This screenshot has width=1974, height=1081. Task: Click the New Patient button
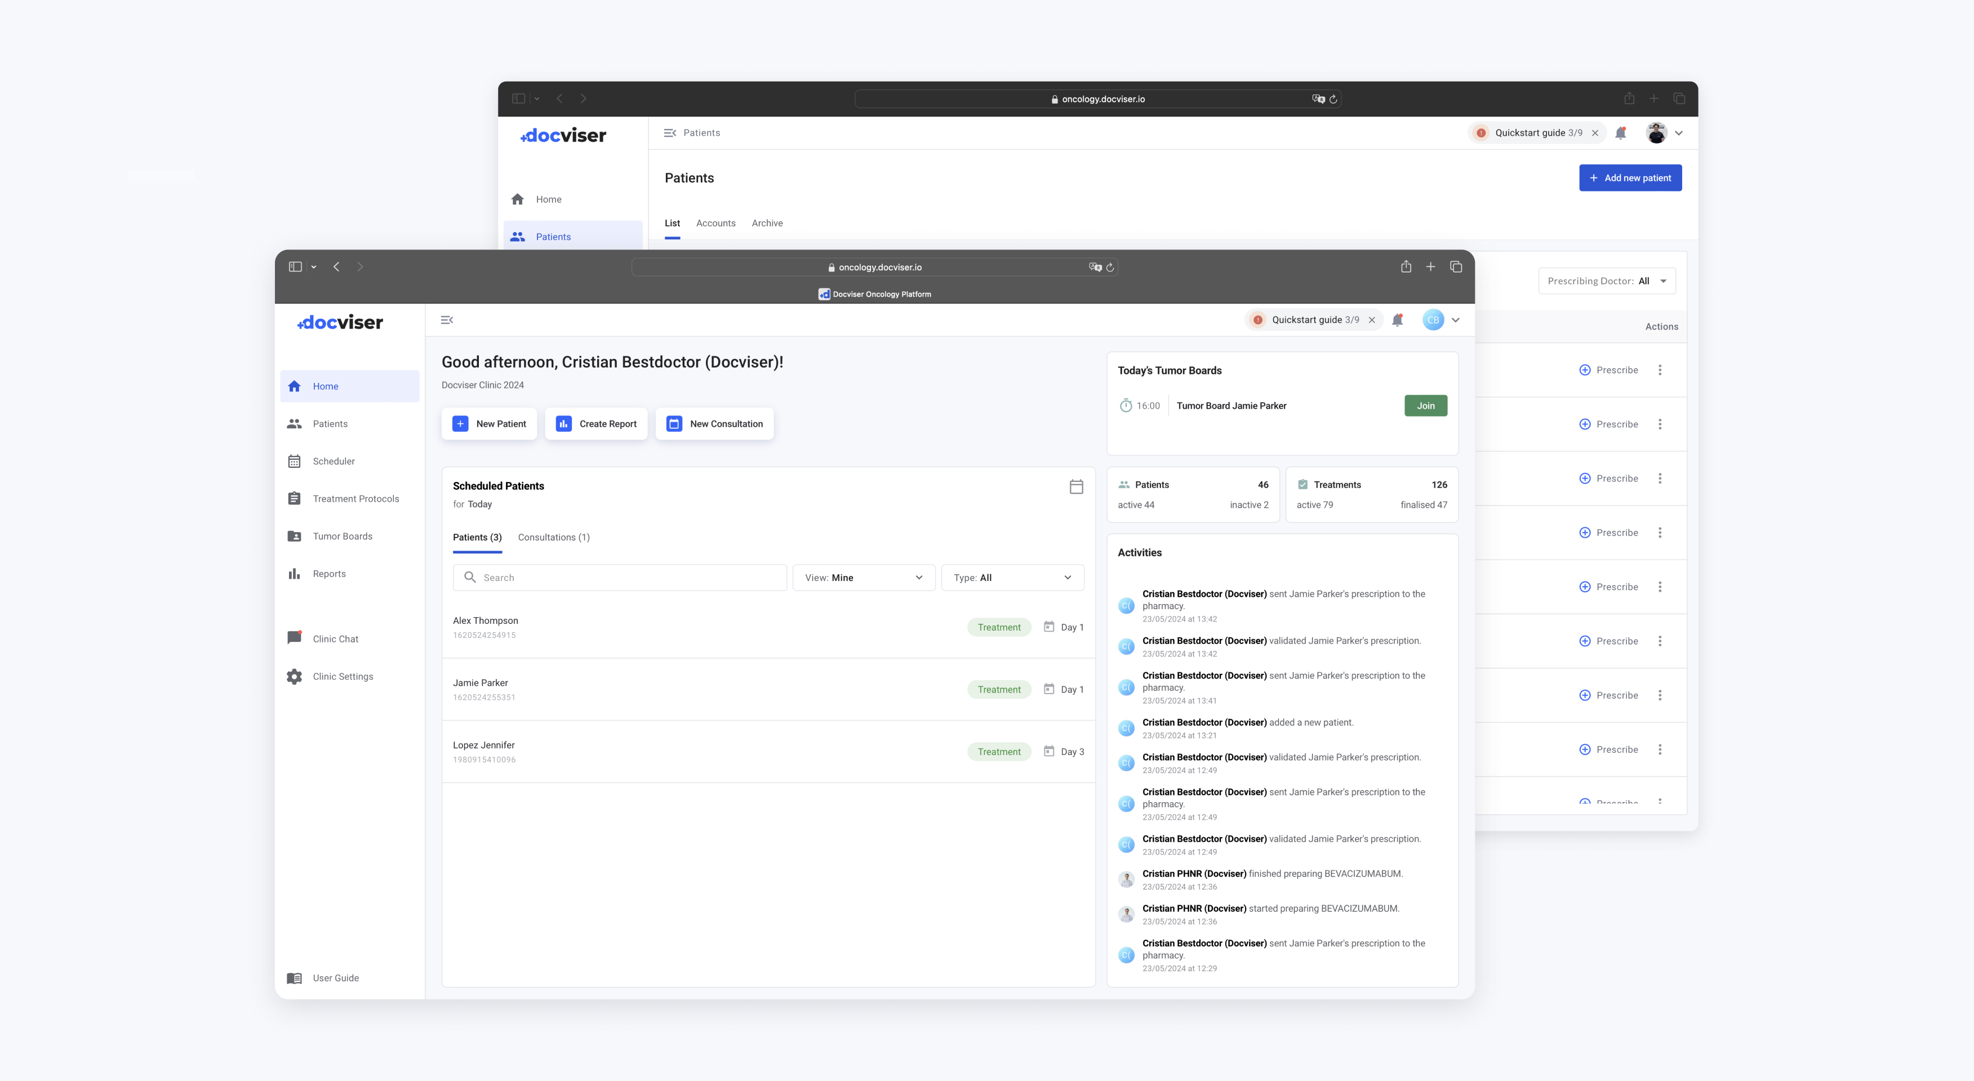pos(489,423)
